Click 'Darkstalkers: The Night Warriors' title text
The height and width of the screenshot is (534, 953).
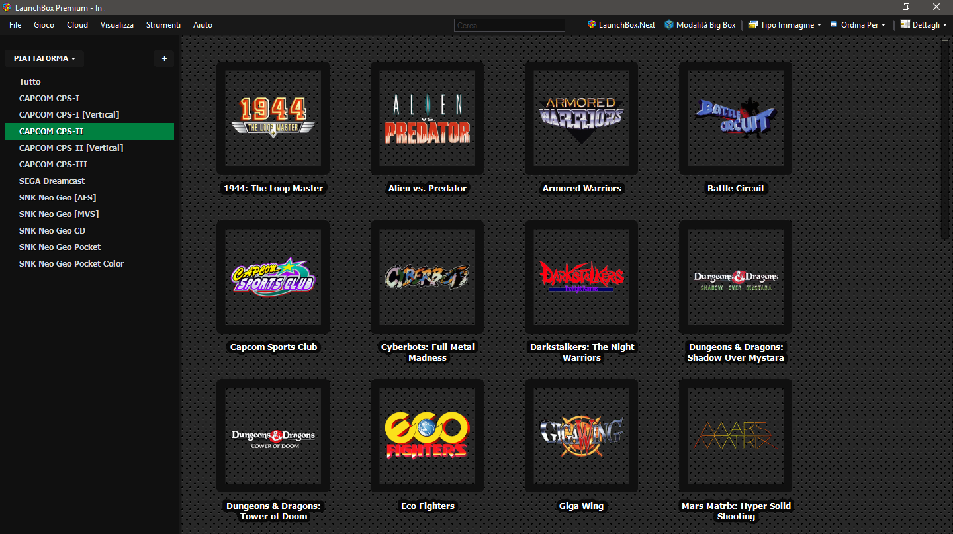582,352
